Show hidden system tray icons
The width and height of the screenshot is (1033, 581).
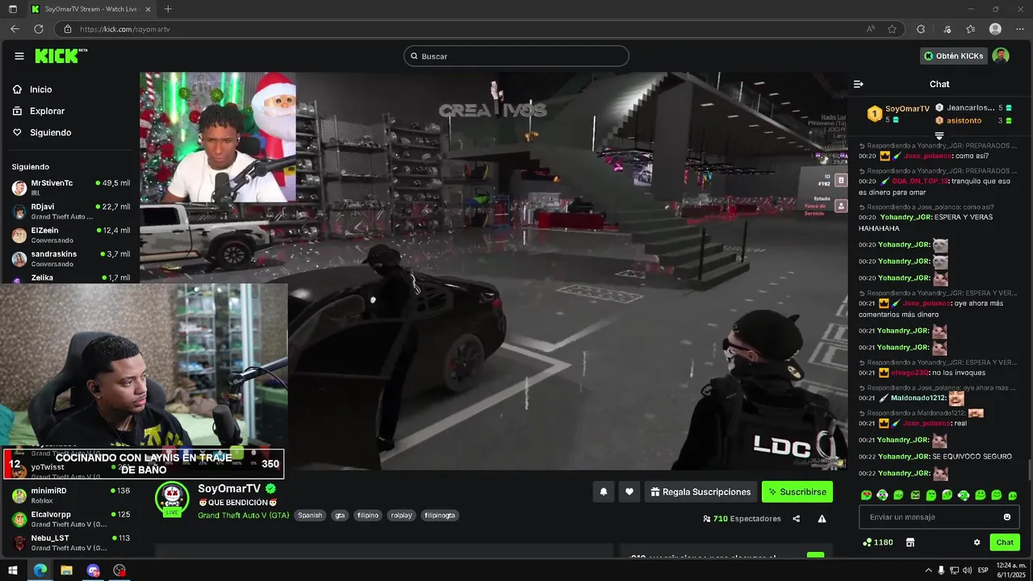tap(928, 571)
